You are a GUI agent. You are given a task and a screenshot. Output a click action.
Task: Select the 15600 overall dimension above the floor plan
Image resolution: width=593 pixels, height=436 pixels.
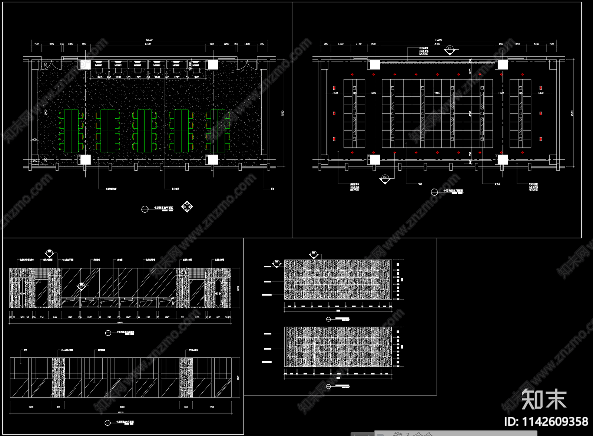pyautogui.click(x=149, y=40)
